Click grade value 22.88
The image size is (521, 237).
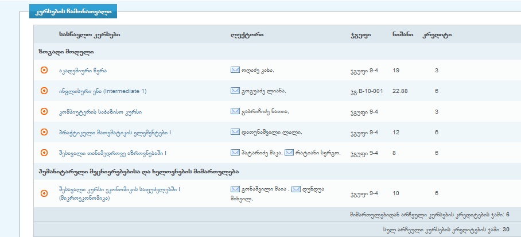[x=400, y=91]
